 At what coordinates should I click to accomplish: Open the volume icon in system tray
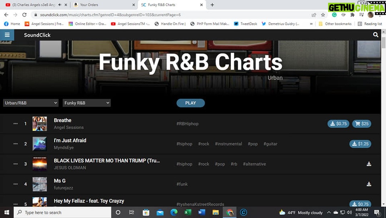pyautogui.click(x=349, y=212)
